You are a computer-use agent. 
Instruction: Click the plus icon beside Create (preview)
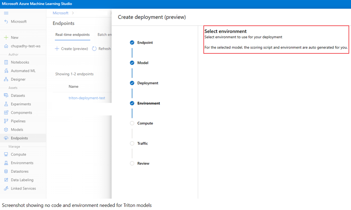click(x=57, y=48)
